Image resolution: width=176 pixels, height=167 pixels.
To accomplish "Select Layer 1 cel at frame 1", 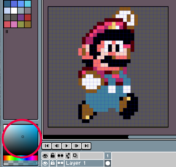I will [x=108, y=163].
